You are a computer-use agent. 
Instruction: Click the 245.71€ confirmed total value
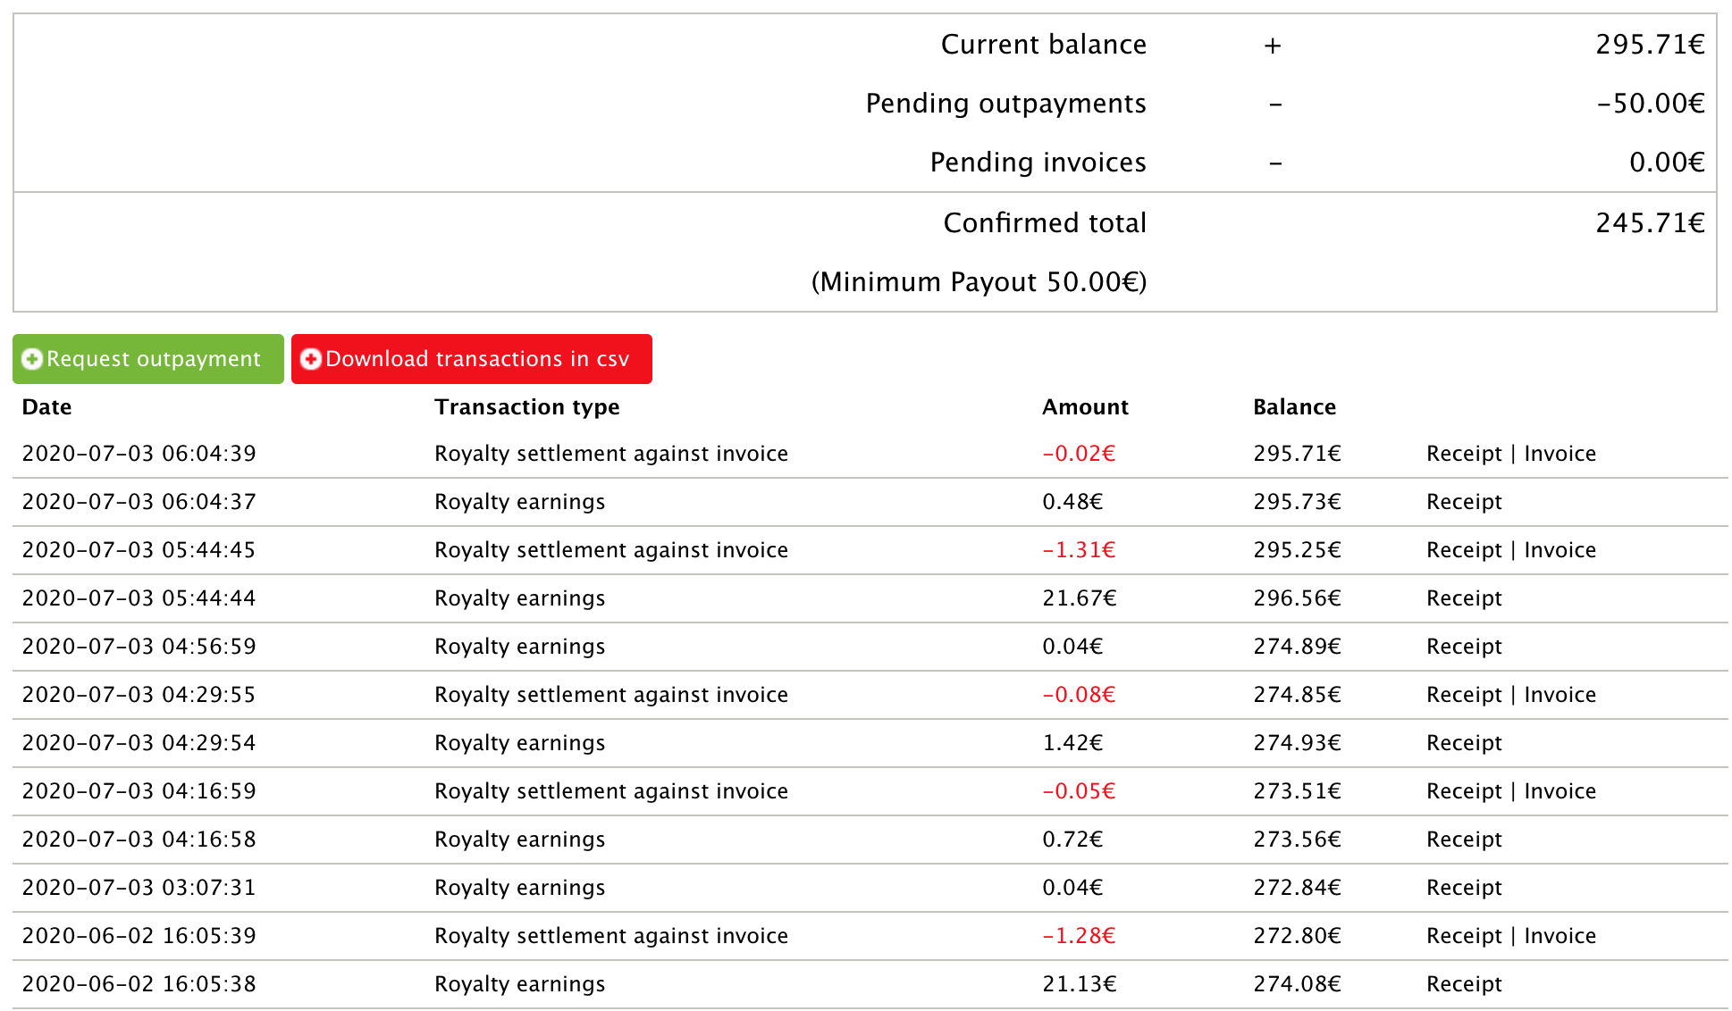[x=1650, y=223]
